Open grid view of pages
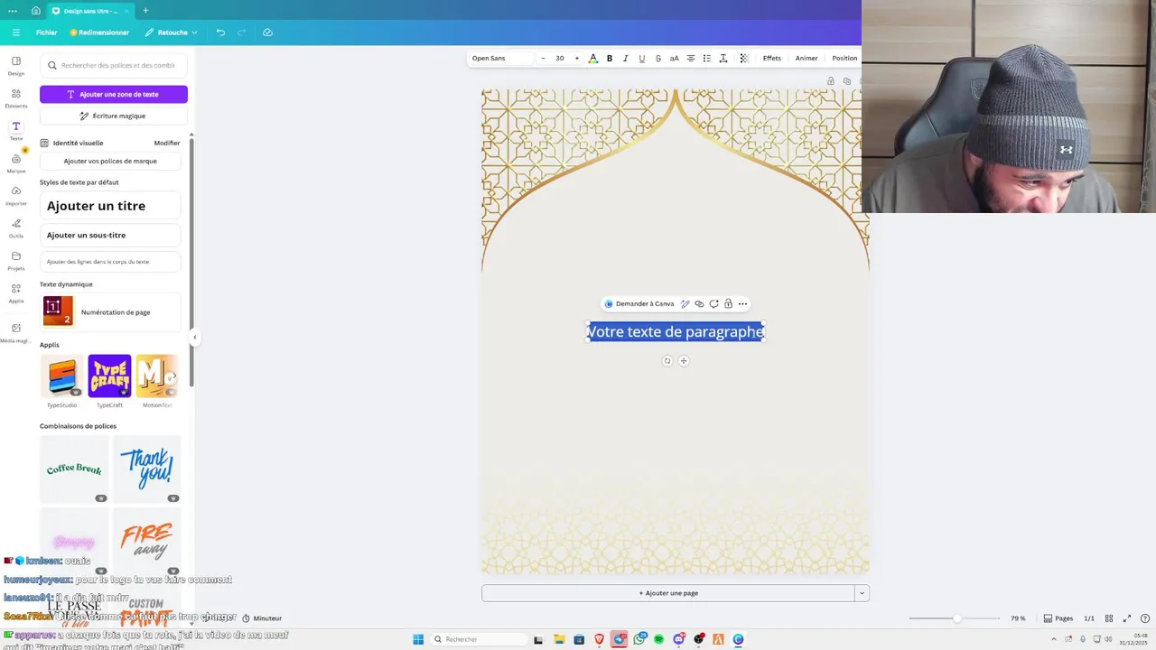Screen dimensions: 1156x650 pyautogui.click(x=1109, y=618)
